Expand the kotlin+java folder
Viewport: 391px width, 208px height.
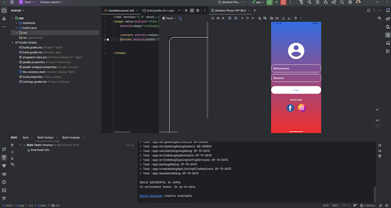tap(17, 28)
